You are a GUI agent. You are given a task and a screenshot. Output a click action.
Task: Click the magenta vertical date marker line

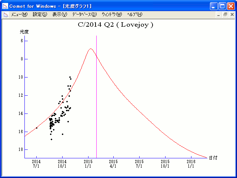96,97
